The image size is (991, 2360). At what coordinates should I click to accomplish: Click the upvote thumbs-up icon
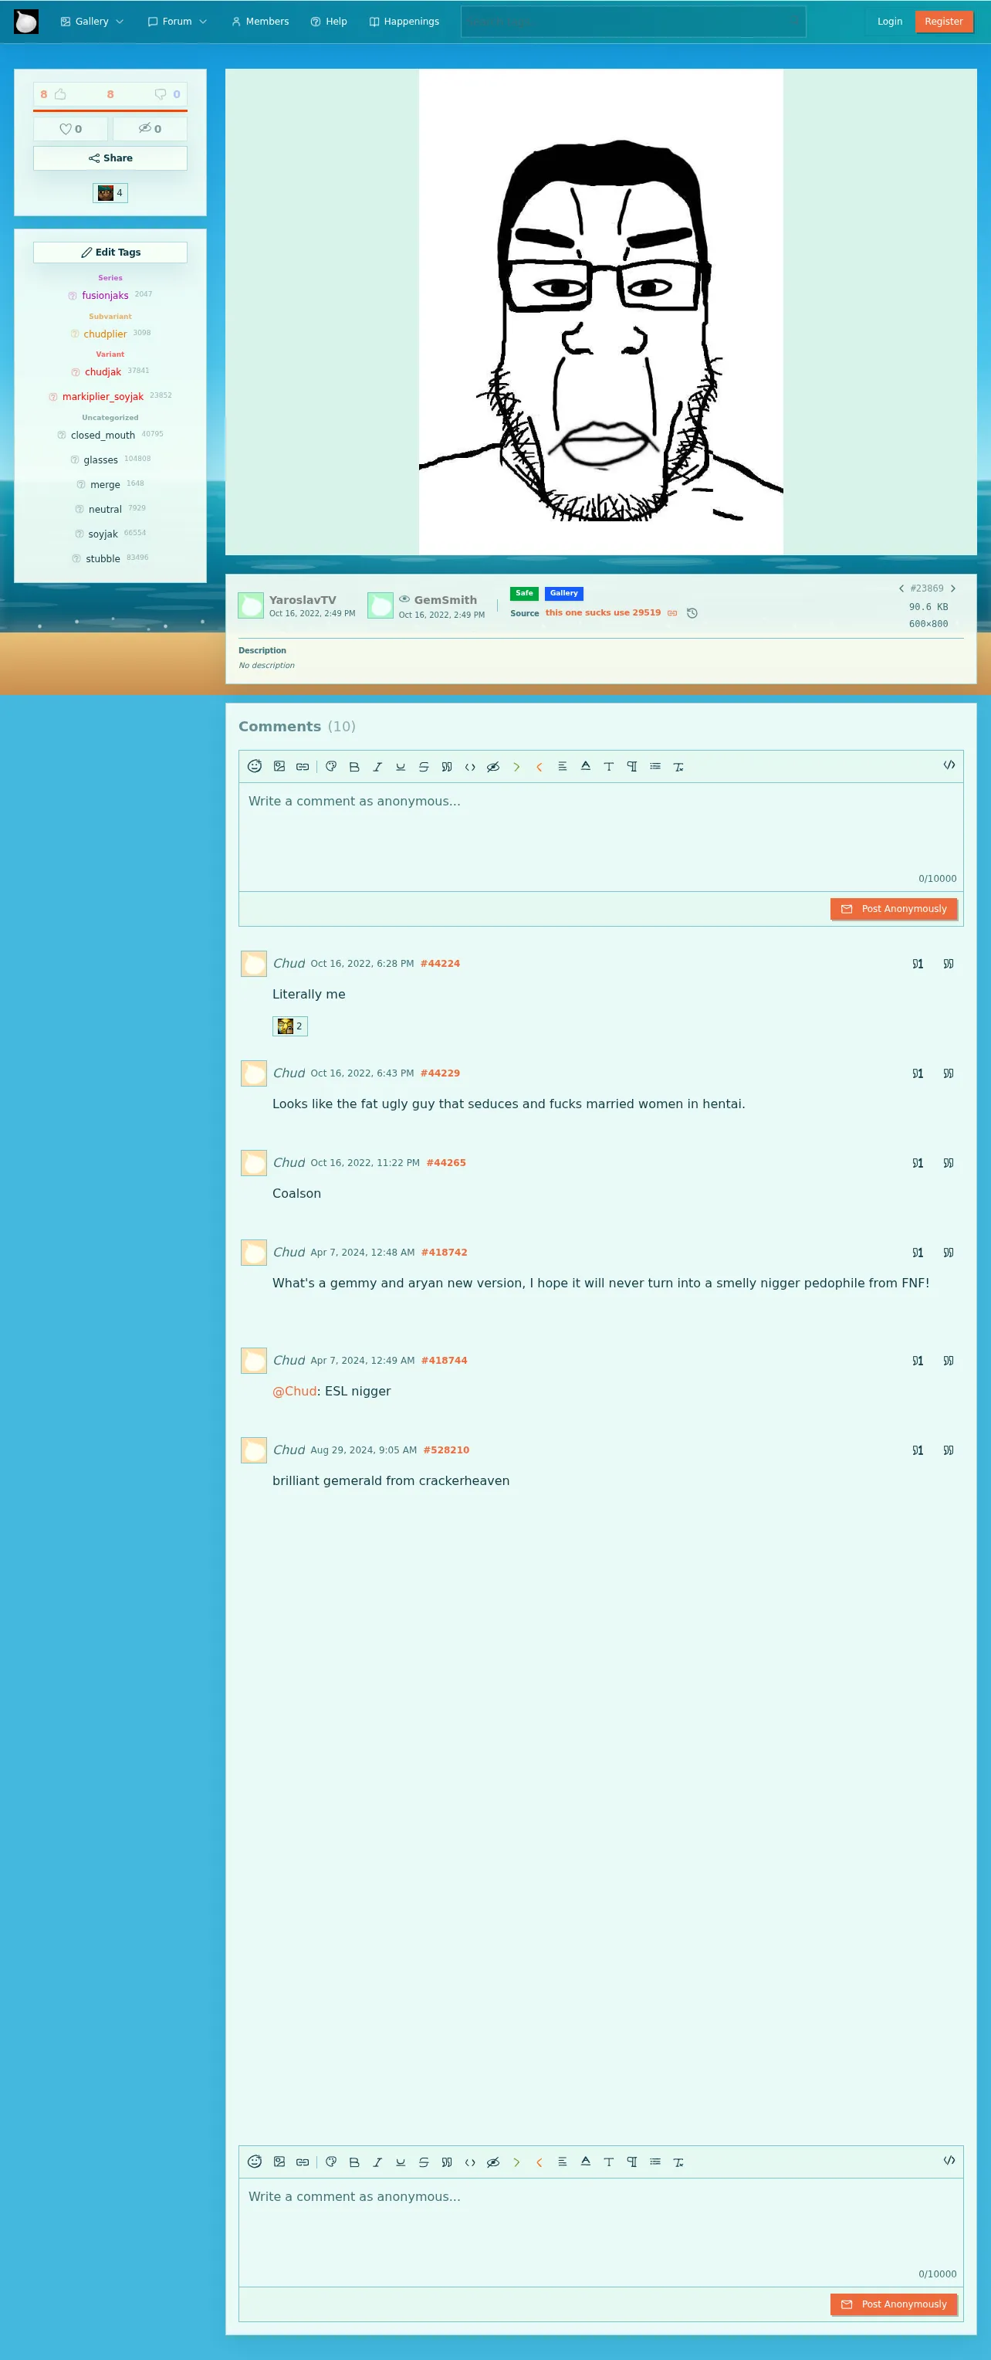[60, 94]
